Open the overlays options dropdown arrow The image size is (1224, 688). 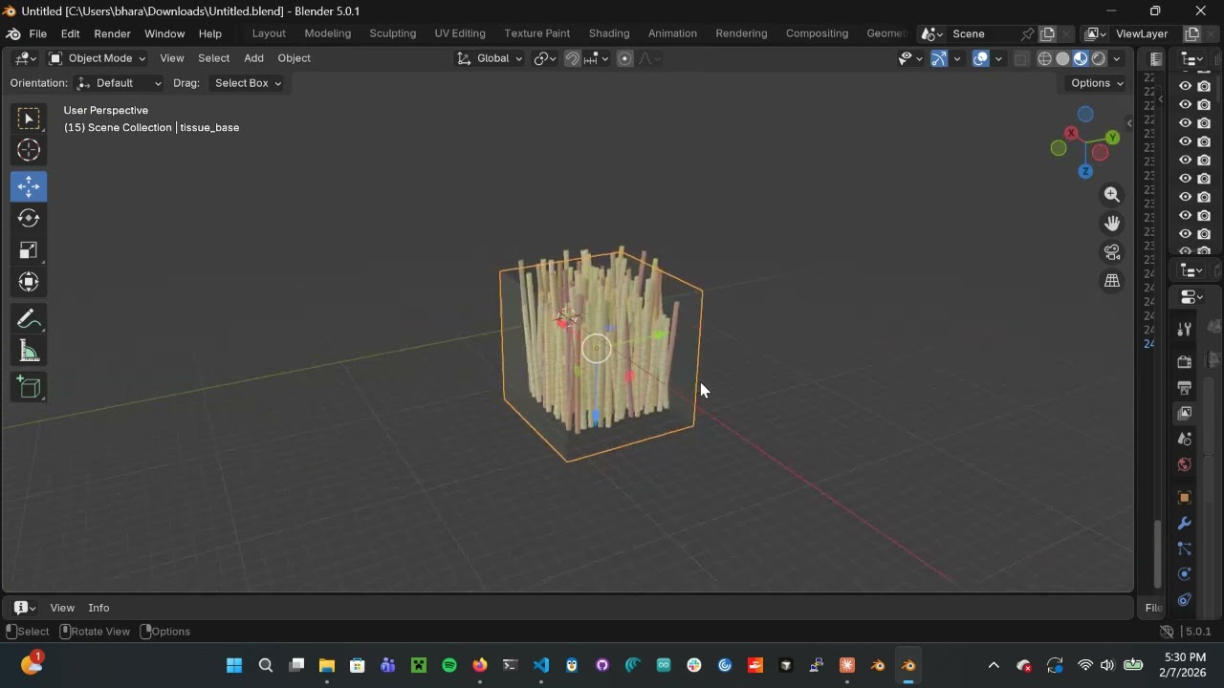click(999, 58)
